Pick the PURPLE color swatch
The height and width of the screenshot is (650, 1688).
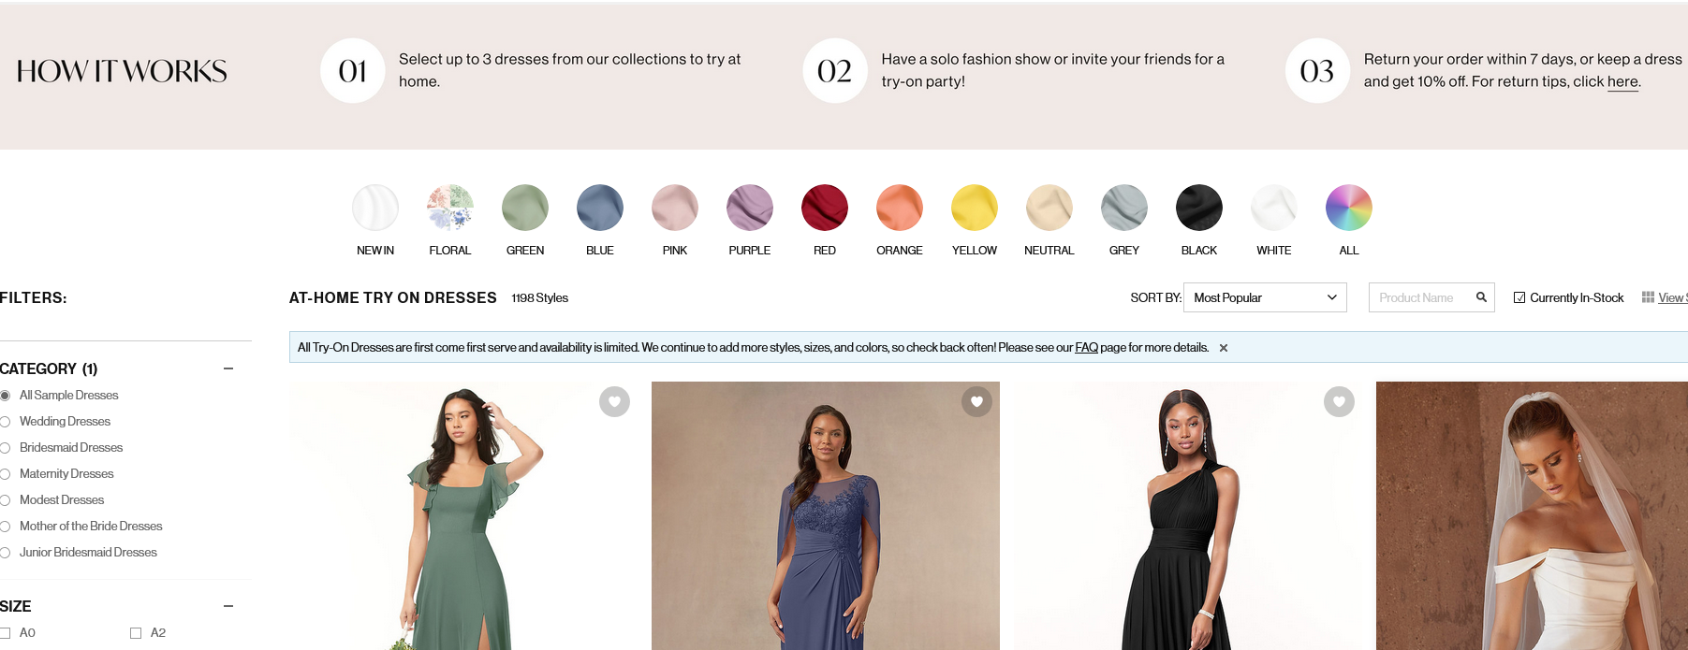click(x=749, y=207)
